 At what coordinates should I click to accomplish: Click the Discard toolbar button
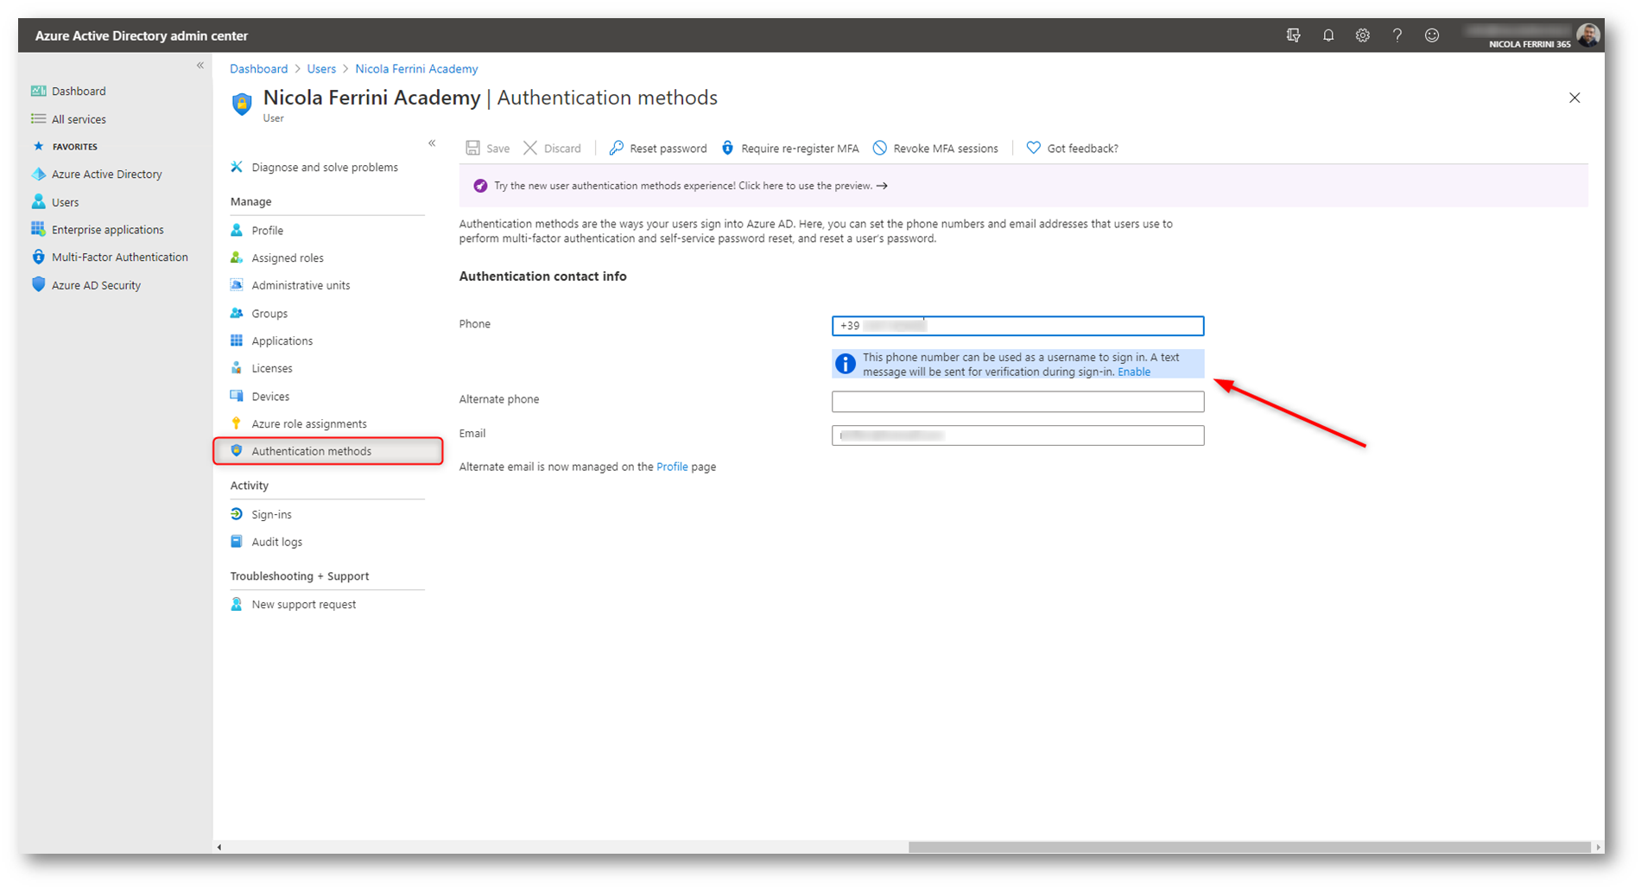553,149
